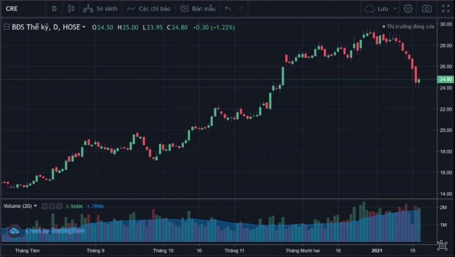Open the candlestick chart style selector
This screenshot has width=455, height=257.
[70, 9]
